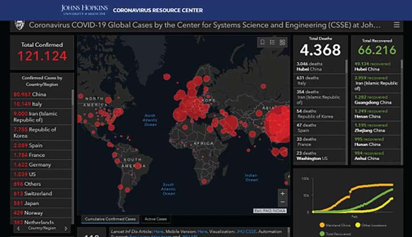
Task: Click the Total Deaths 4.368 figure
Action: pos(320,50)
